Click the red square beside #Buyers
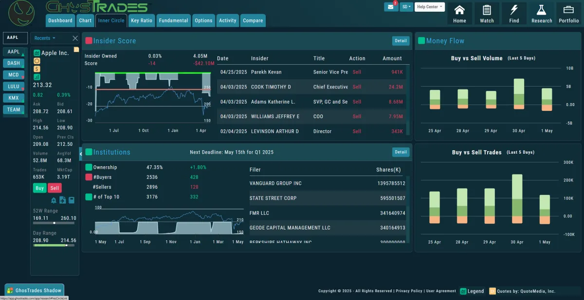584x300 pixels. 89,177
